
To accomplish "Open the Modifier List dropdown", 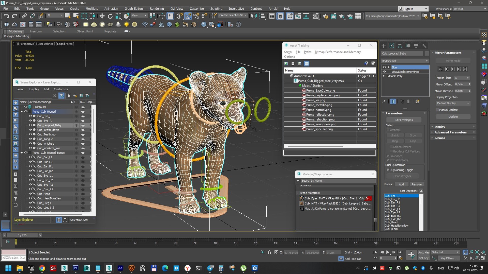I will [405, 61].
